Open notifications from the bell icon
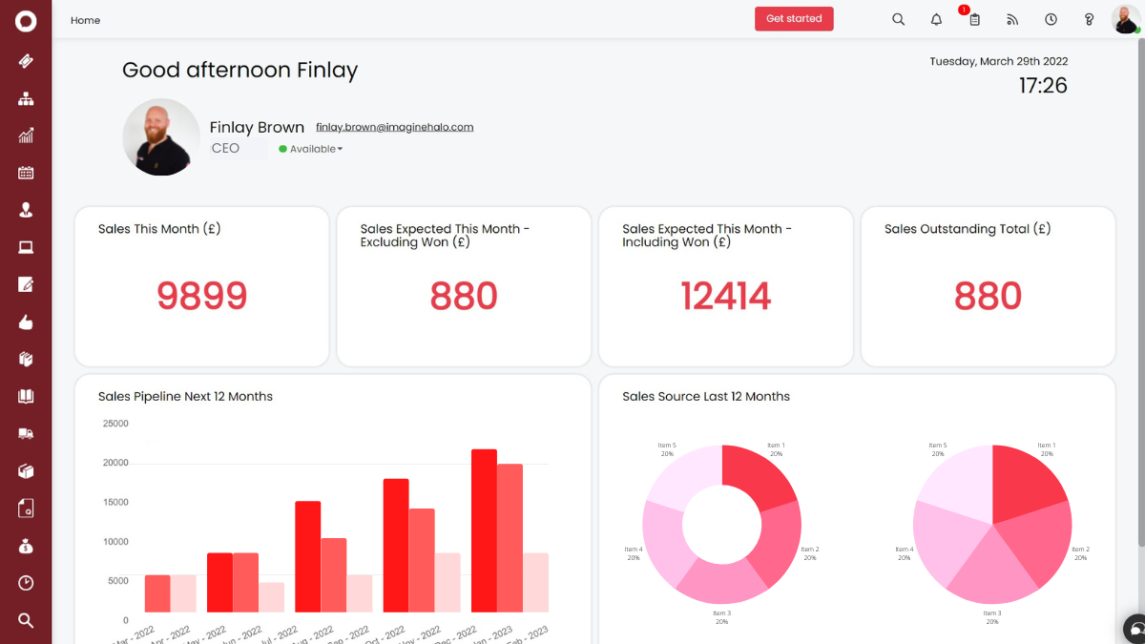The image size is (1145, 644). pos(936,18)
